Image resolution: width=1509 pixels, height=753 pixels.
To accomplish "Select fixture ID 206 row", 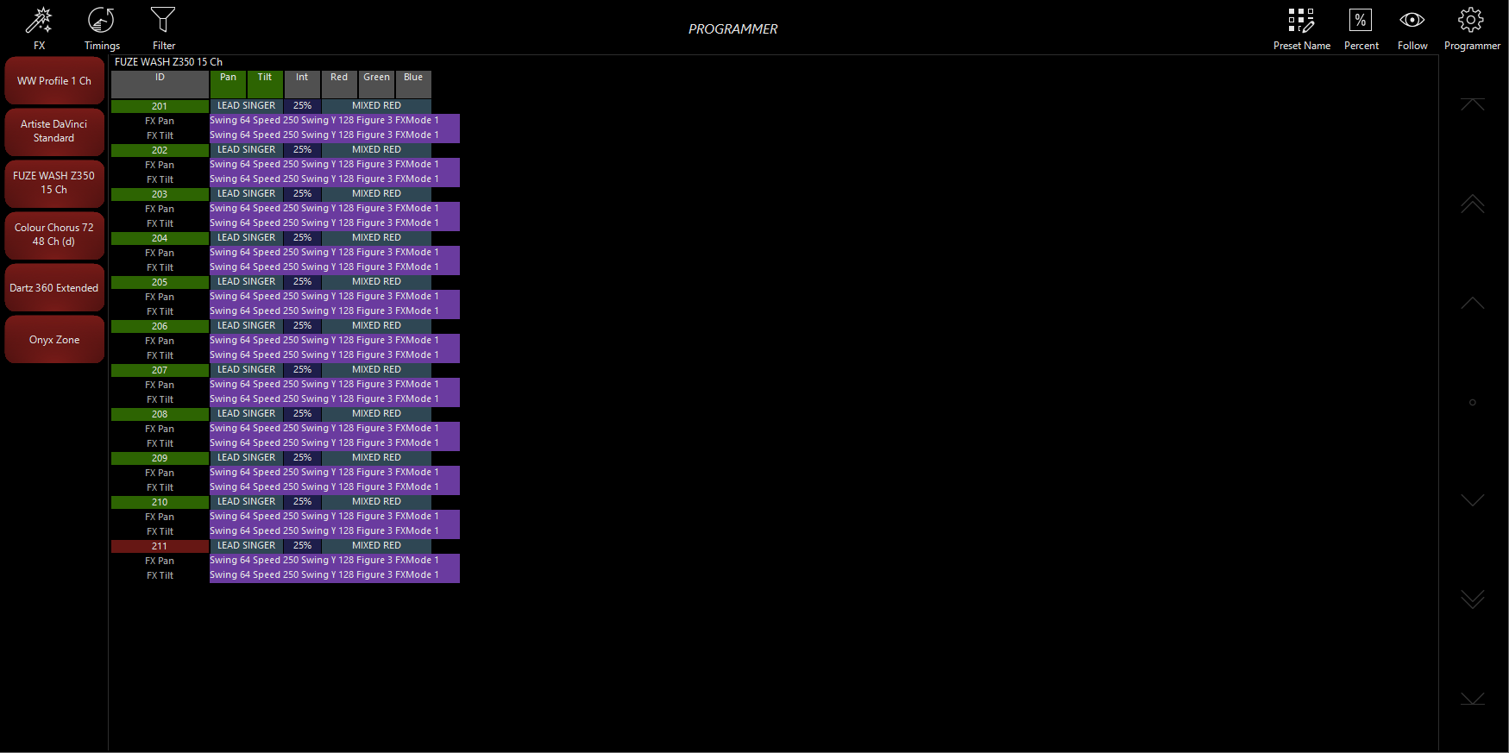I will [x=160, y=326].
